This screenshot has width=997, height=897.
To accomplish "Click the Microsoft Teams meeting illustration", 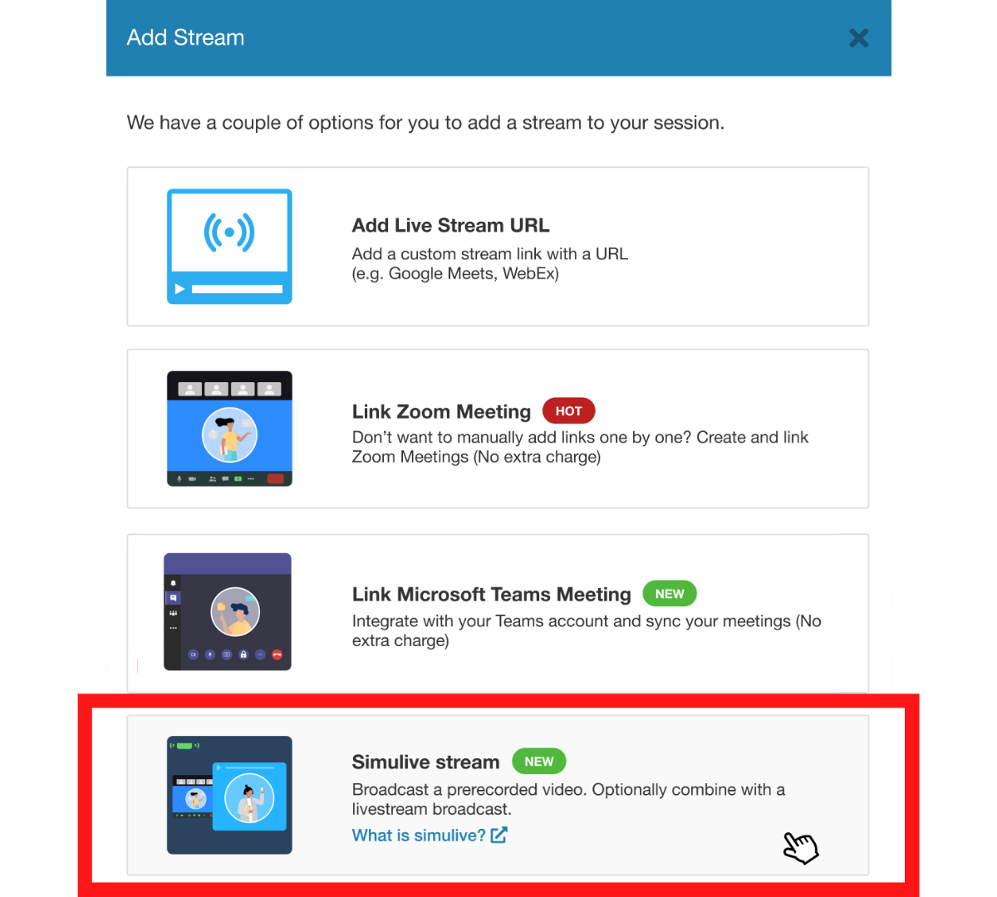I will tap(228, 612).
